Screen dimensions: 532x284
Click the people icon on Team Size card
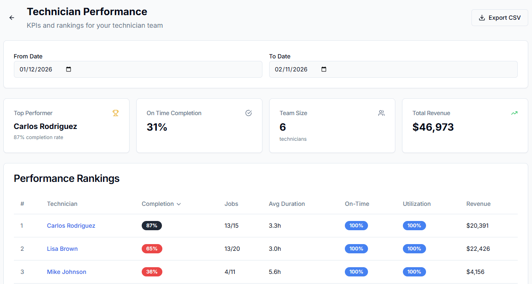[381, 113]
